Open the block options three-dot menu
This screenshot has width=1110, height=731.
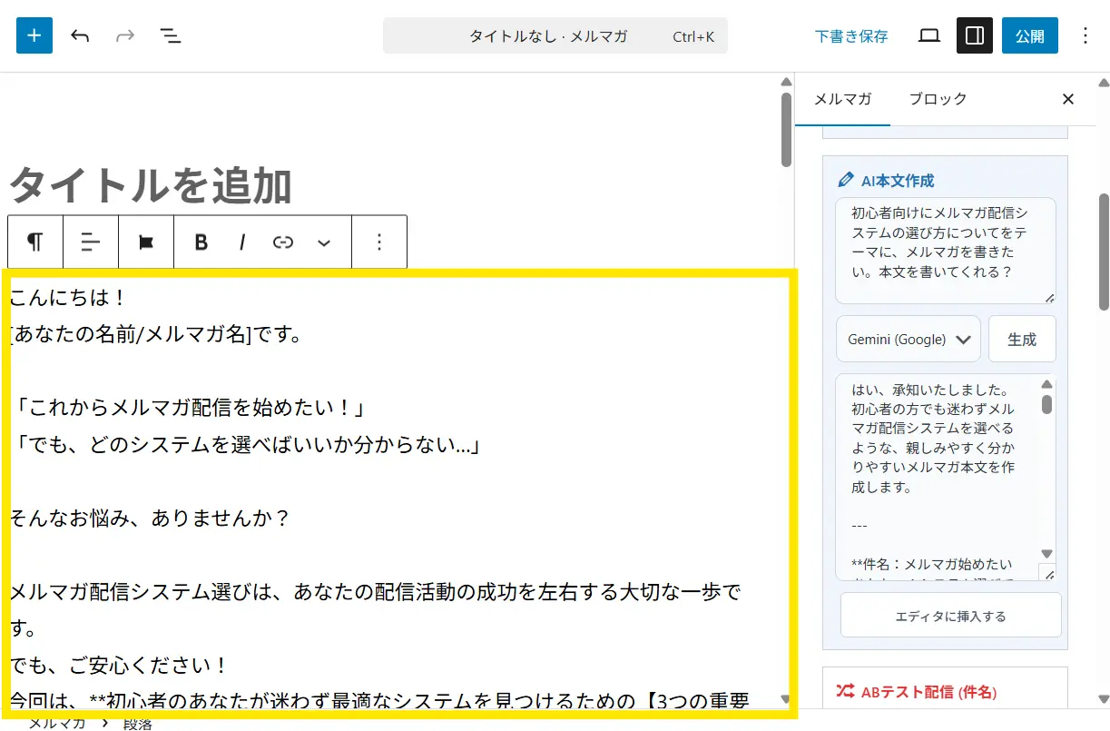click(379, 242)
